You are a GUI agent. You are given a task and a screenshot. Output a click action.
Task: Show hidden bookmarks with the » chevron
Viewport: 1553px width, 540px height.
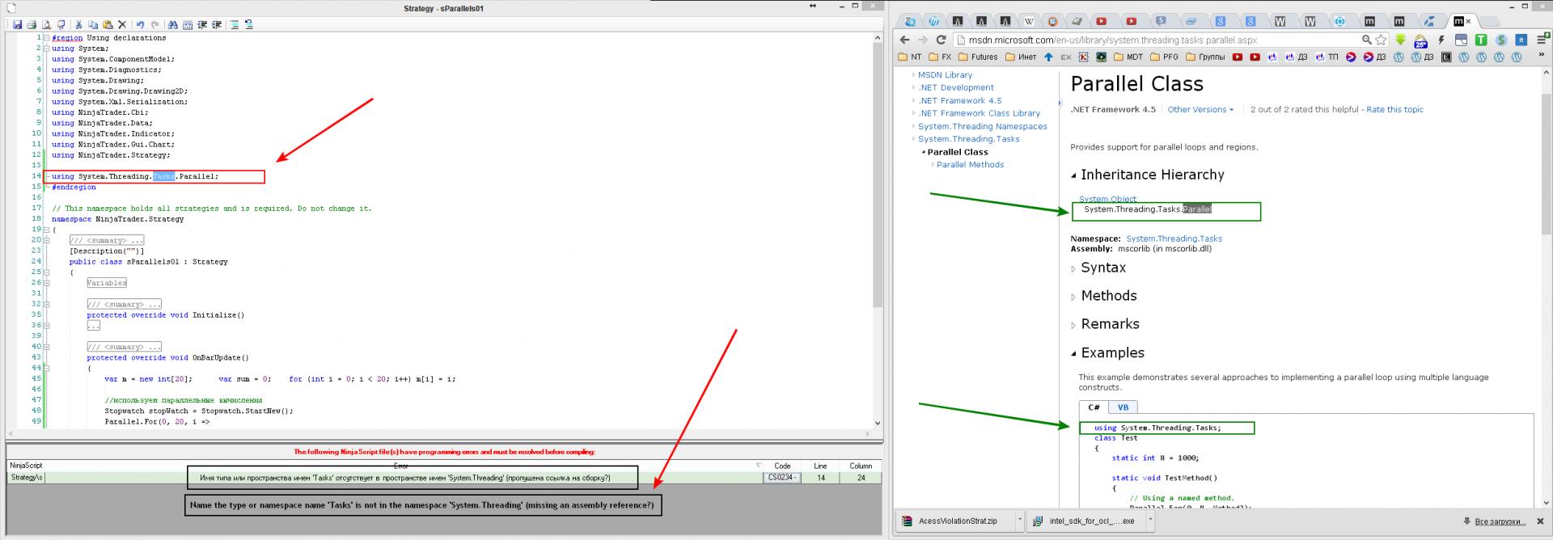(x=1542, y=54)
